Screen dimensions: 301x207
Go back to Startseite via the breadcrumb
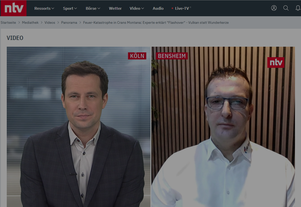[x=8, y=22]
